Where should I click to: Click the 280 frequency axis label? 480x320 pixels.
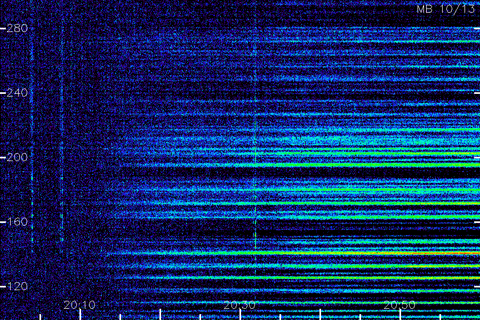17,28
